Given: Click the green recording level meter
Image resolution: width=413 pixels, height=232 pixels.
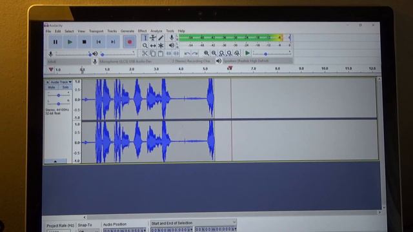Looking at the screenshot, I should [231, 37].
